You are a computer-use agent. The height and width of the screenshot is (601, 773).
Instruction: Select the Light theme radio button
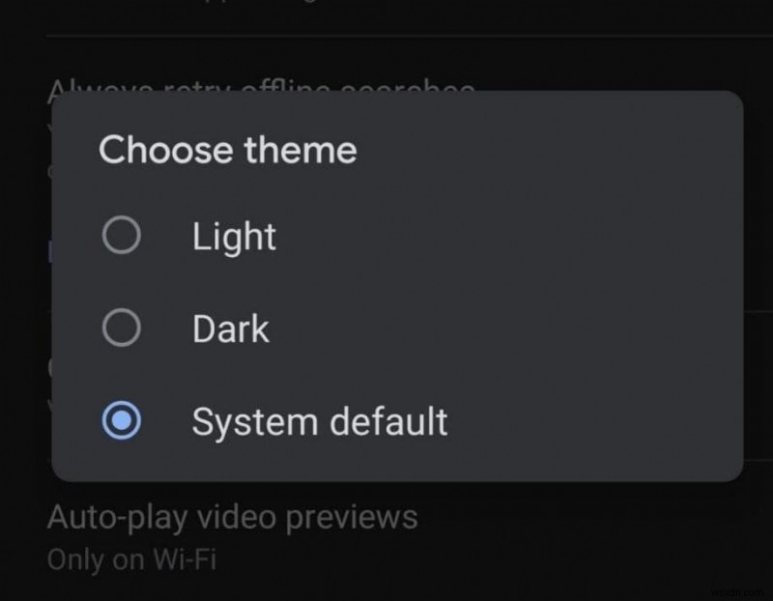click(x=121, y=235)
